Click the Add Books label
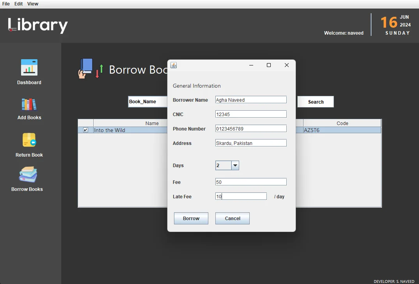The height and width of the screenshot is (284, 419). [x=29, y=117]
